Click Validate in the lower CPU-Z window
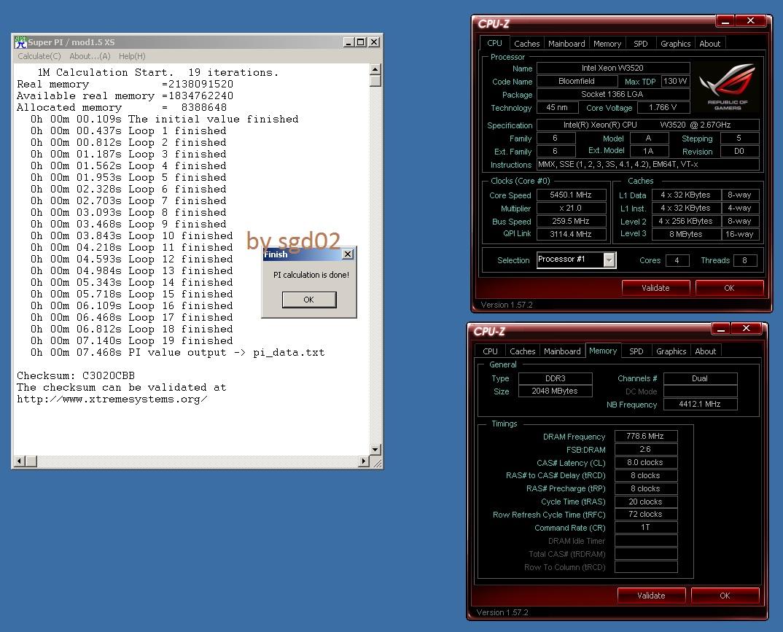Viewport: 783px width, 632px height. 651,596
